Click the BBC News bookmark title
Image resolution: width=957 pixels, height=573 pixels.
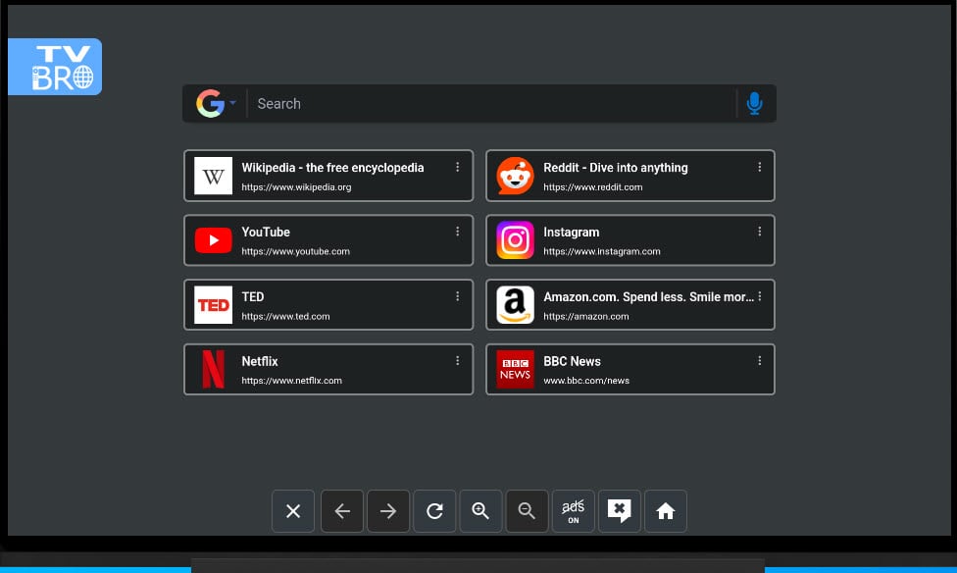pos(573,362)
